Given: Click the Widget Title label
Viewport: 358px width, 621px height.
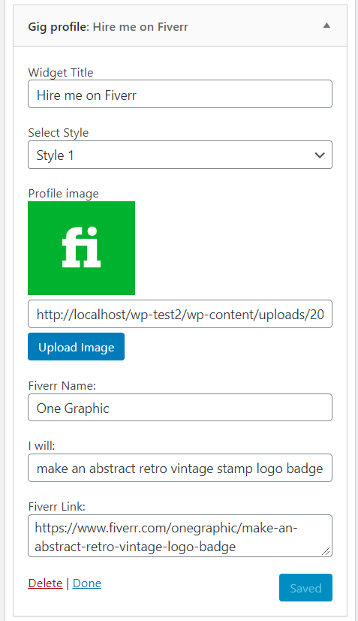Looking at the screenshot, I should pyautogui.click(x=61, y=73).
